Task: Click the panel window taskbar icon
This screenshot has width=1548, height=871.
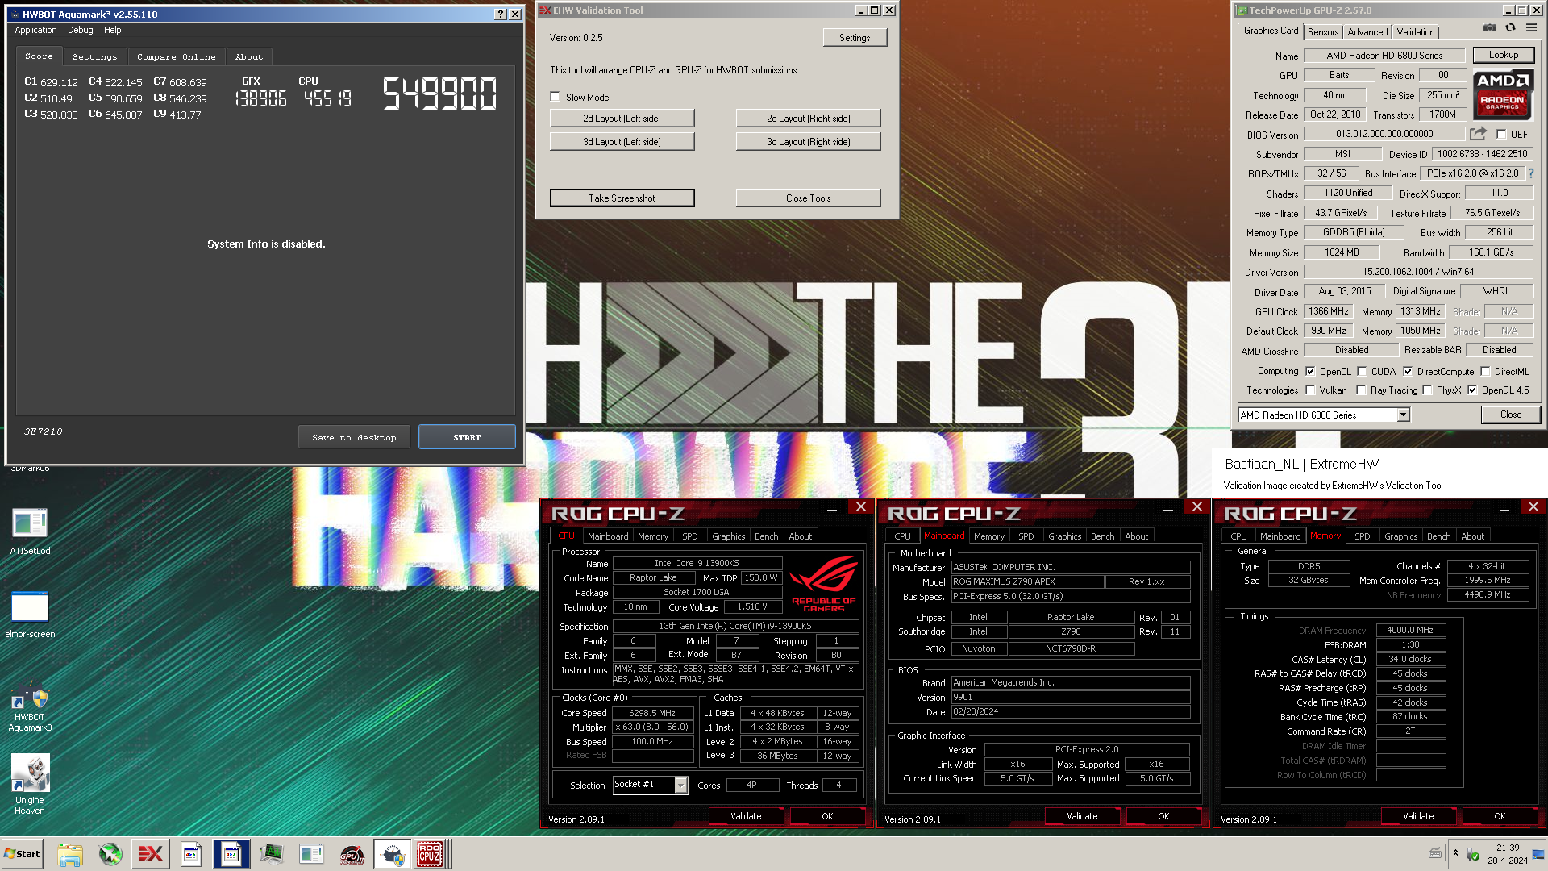Action: 311,854
